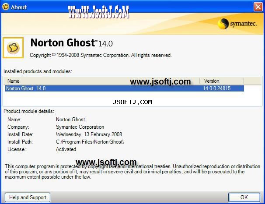The height and width of the screenshot is (204, 265).
Task: Click the install date Wednesday, 13 February 2008
Action: tap(89, 134)
